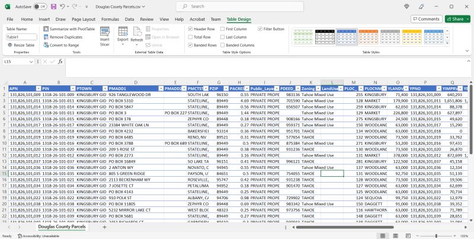The width and height of the screenshot is (474, 239).
Task: Click Remove Duplicates tool
Action: [63, 37]
